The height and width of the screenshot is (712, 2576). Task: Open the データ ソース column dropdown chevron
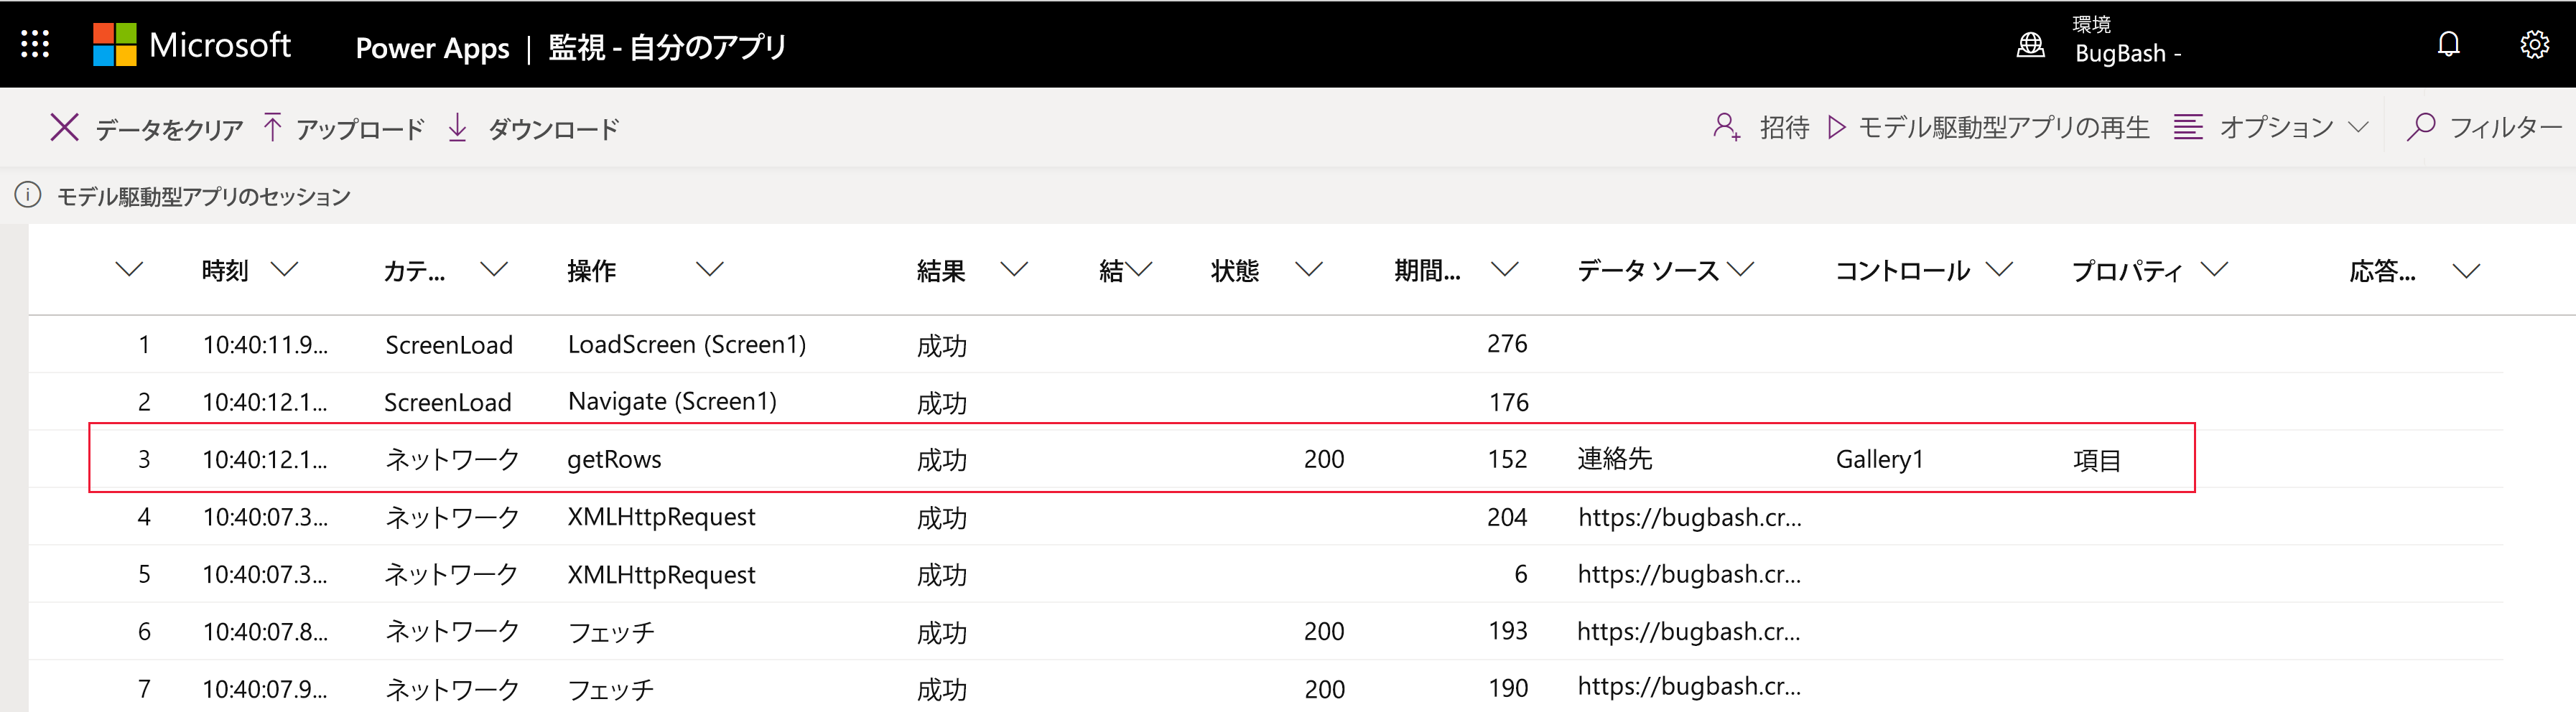[1741, 269]
